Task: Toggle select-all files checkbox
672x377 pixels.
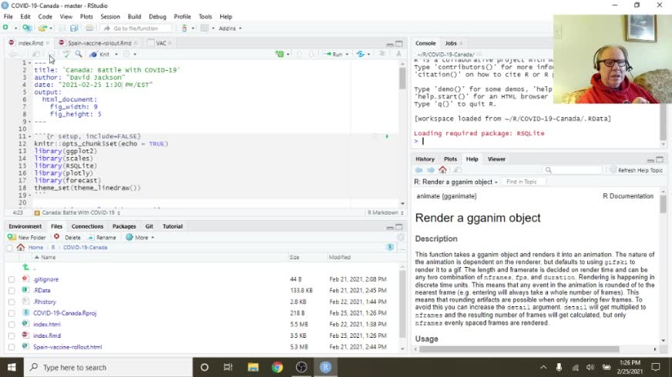Action: (9, 248)
